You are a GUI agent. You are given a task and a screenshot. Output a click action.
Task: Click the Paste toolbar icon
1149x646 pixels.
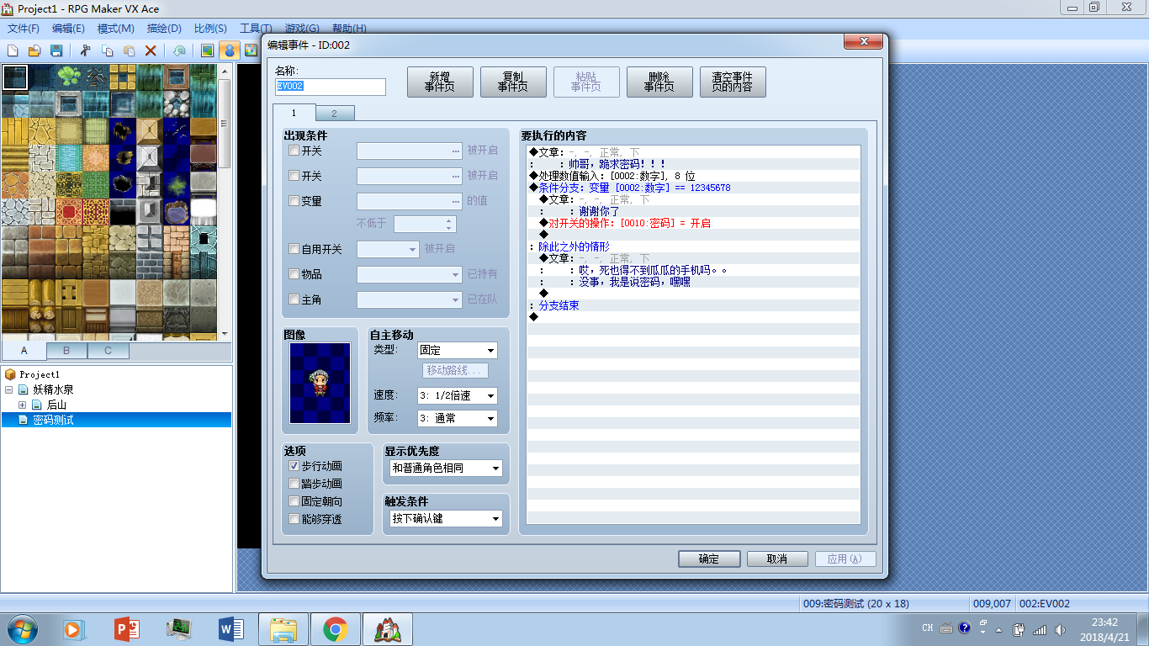click(129, 50)
